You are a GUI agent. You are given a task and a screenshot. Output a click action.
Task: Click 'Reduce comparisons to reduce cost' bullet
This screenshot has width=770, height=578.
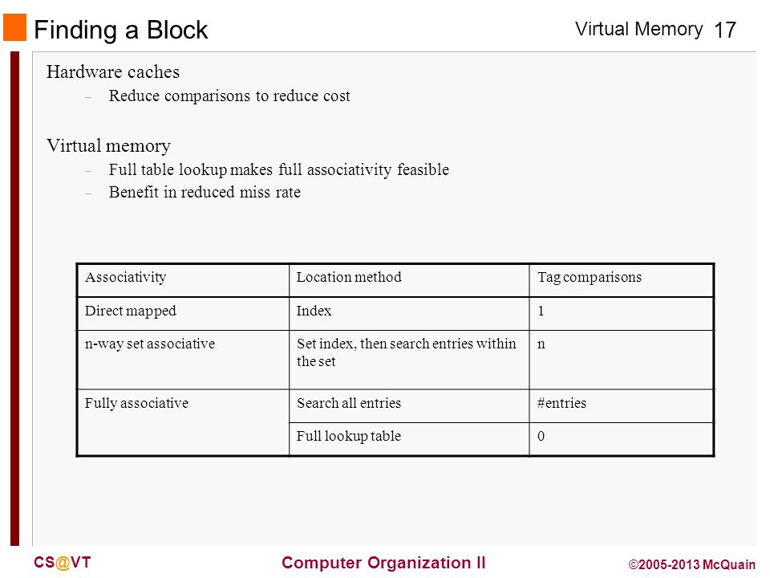(229, 96)
